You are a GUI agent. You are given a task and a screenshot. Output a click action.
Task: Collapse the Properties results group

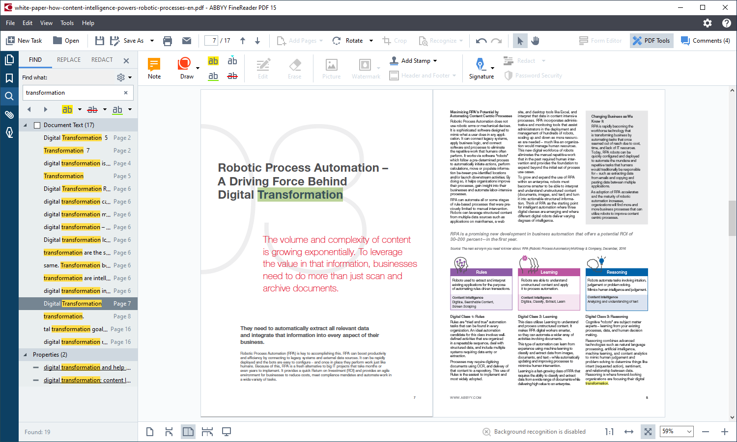pyautogui.click(x=26, y=355)
